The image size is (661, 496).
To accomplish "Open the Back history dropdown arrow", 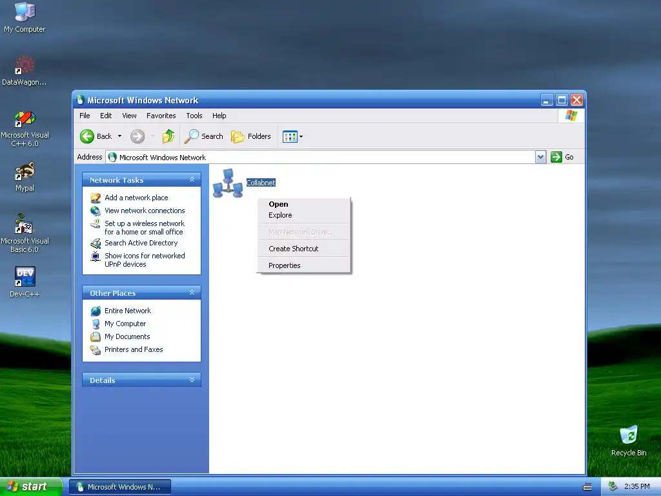I will coord(119,136).
